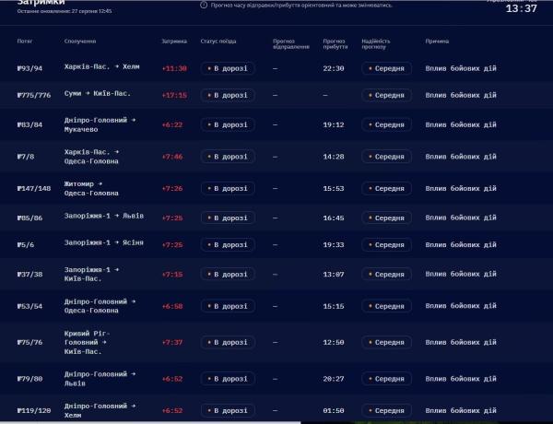The image size is (553, 424).
Task: Click the 'Причина' column header
Action: (x=437, y=41)
